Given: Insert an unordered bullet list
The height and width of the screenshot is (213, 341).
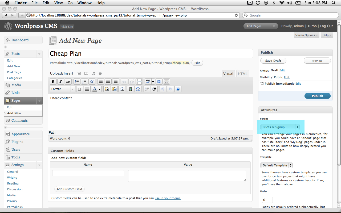Looking at the screenshot, I should (x=77, y=81).
